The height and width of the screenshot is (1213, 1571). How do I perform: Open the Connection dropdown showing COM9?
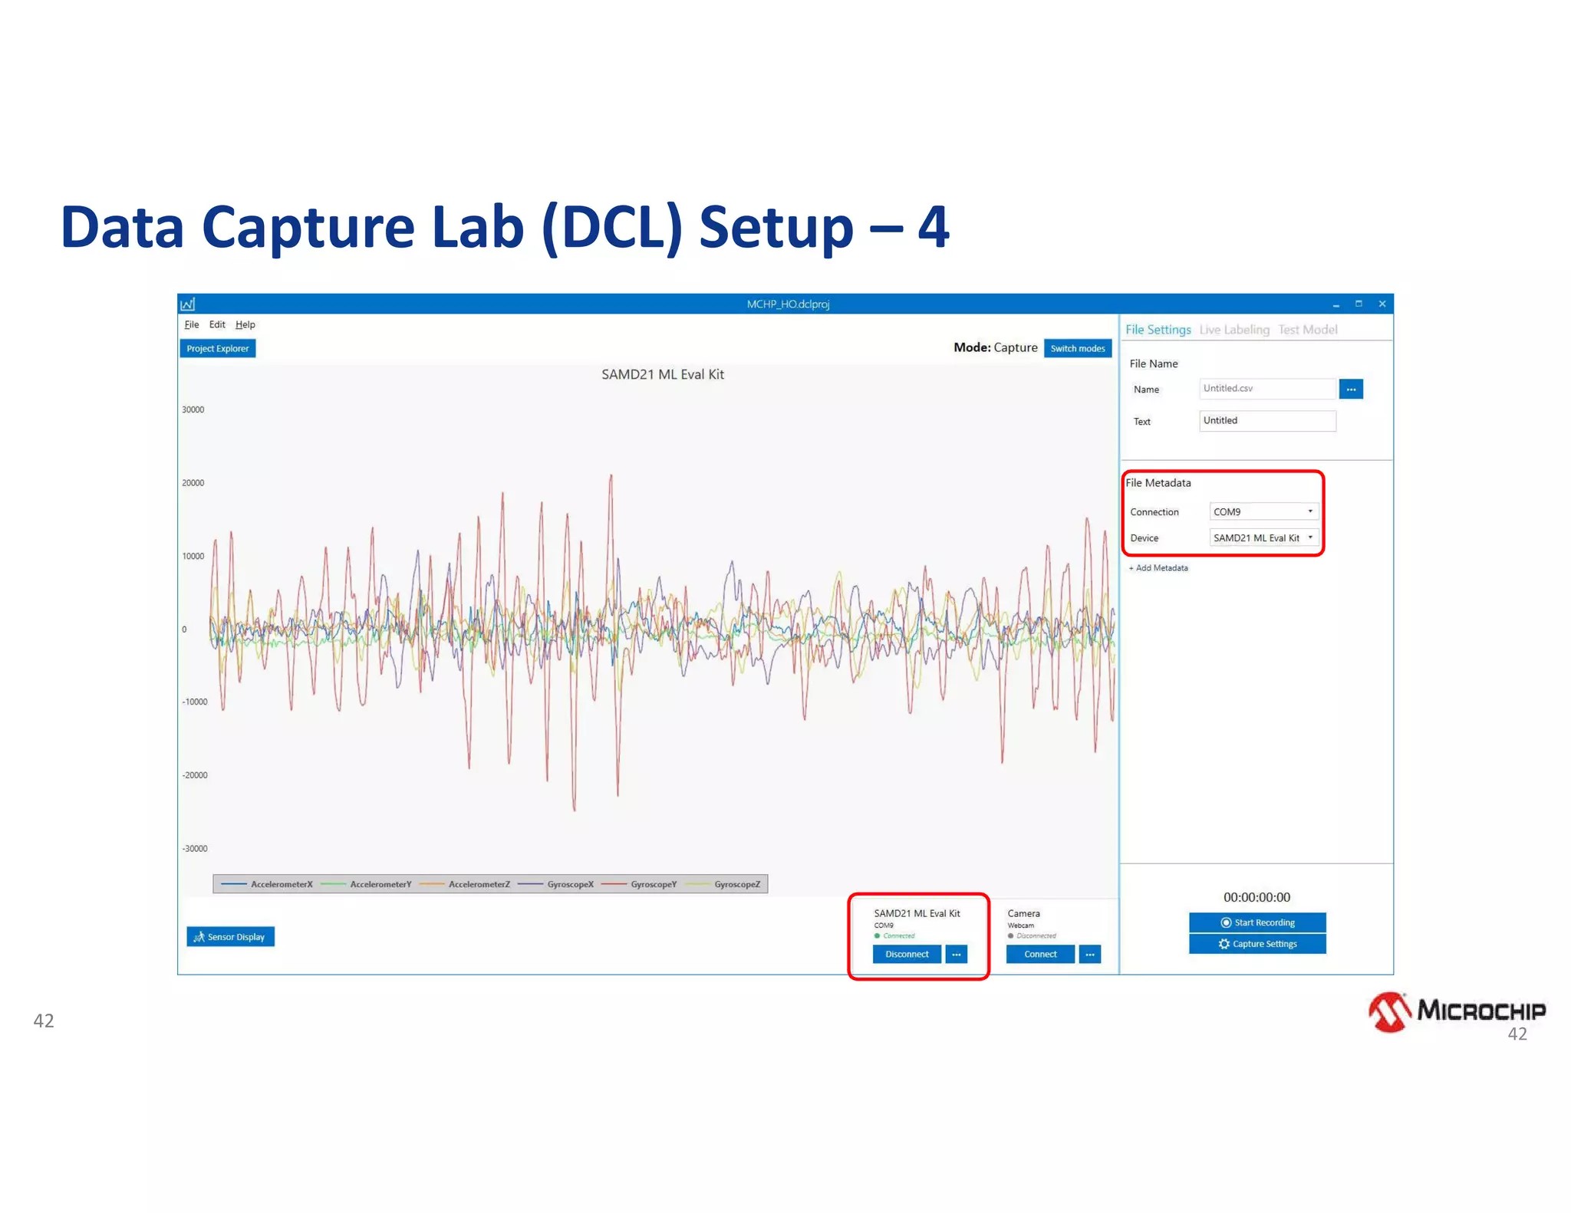(1263, 511)
